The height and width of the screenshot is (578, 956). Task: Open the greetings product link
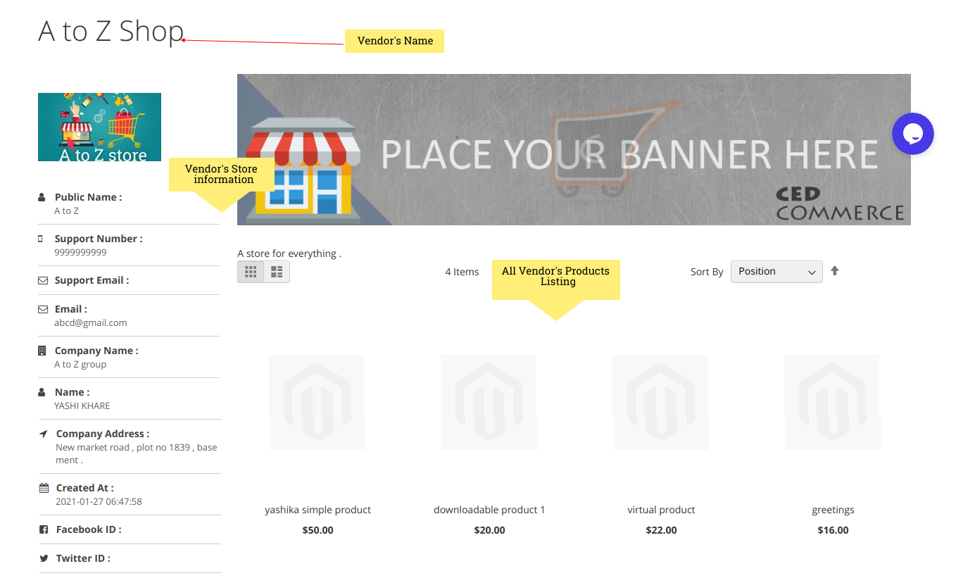tap(833, 510)
